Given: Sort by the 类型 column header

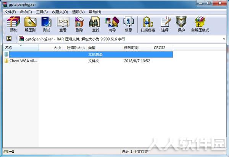Looking at the screenshot, I should (105, 47).
